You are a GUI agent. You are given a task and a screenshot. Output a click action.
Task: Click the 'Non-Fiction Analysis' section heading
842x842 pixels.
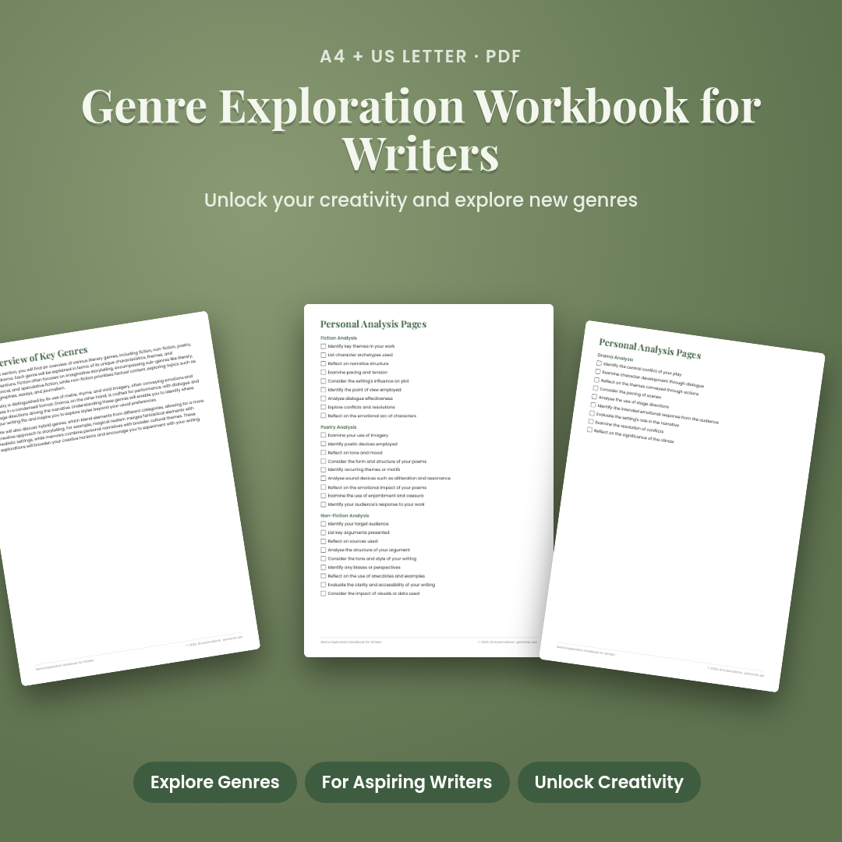345,515
